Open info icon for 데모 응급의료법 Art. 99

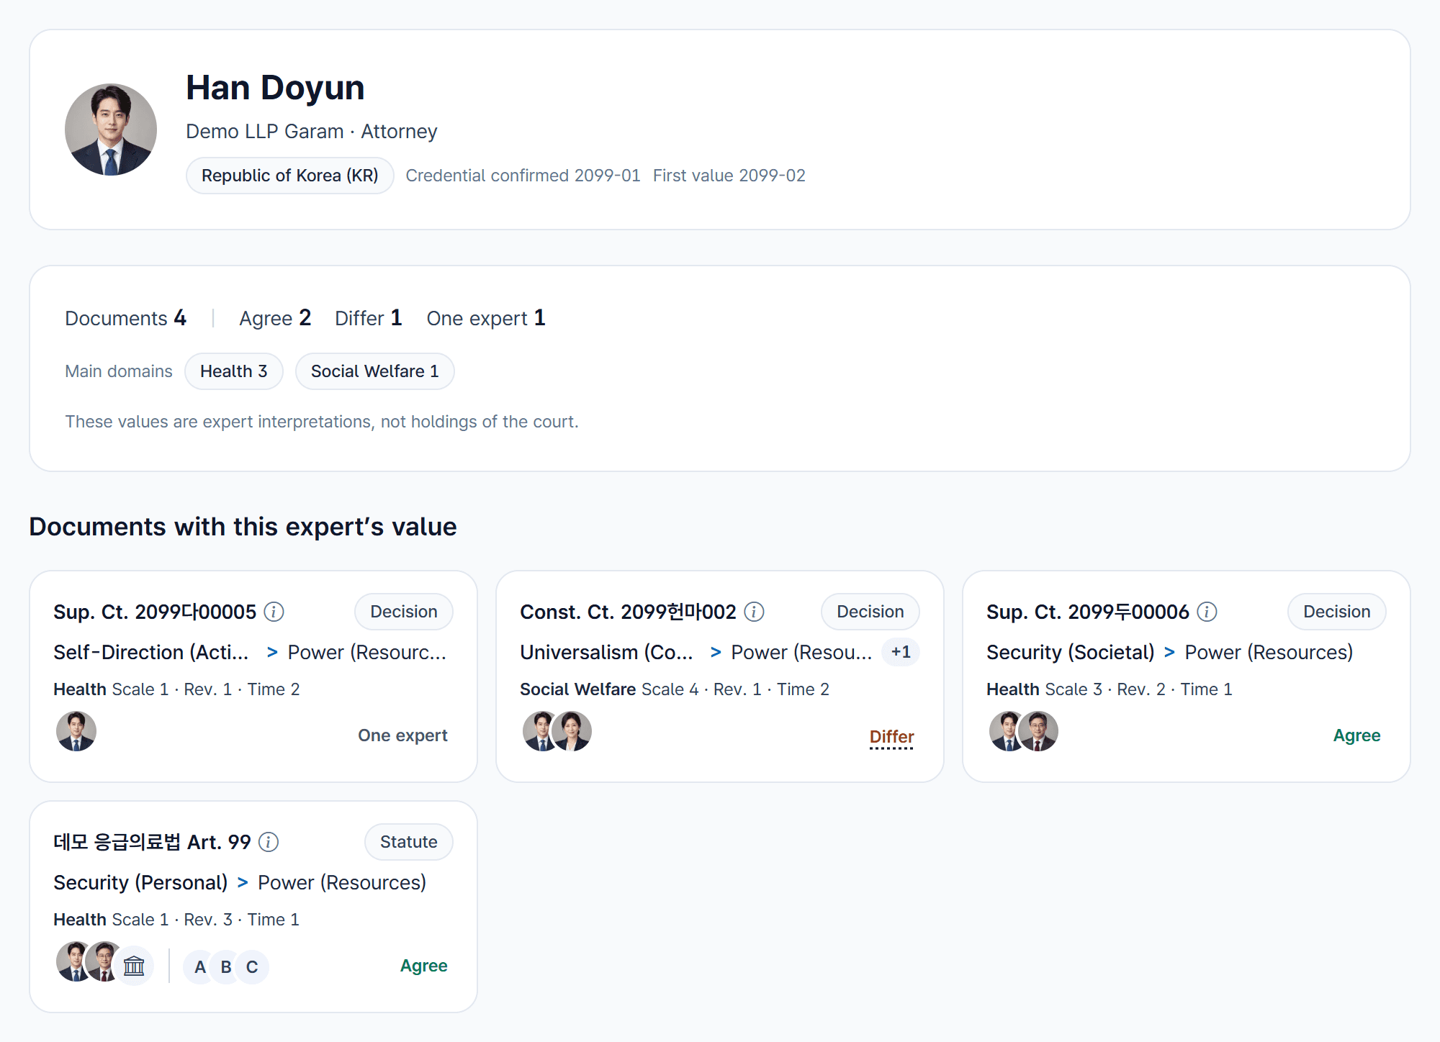[269, 842]
